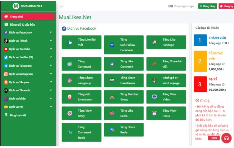Click the thumbs-up icon of Tăng Like Bài Viết

(x=70, y=42)
